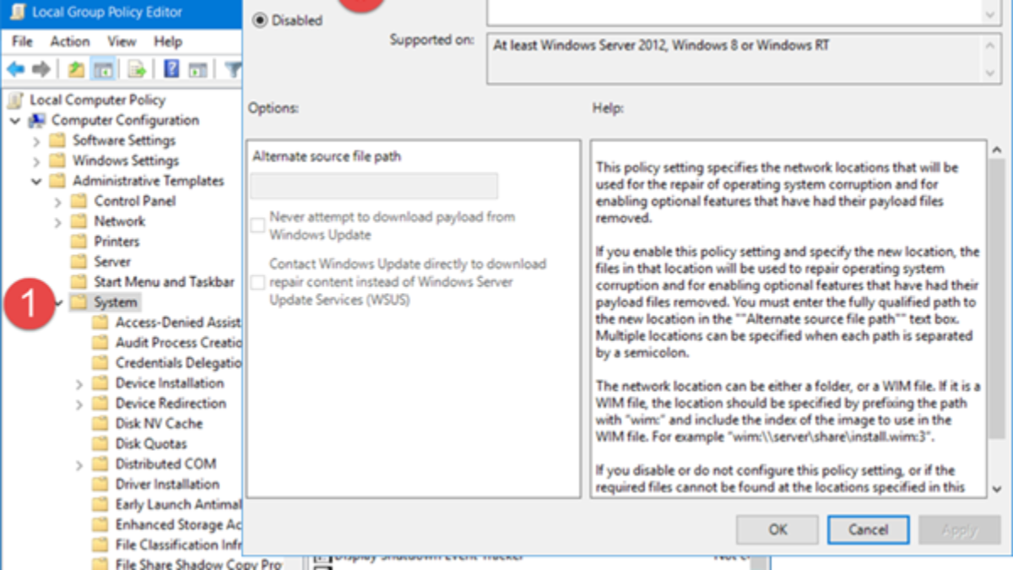Viewport: 1013px width, 570px height.
Task: Open the View menu
Action: coord(122,41)
